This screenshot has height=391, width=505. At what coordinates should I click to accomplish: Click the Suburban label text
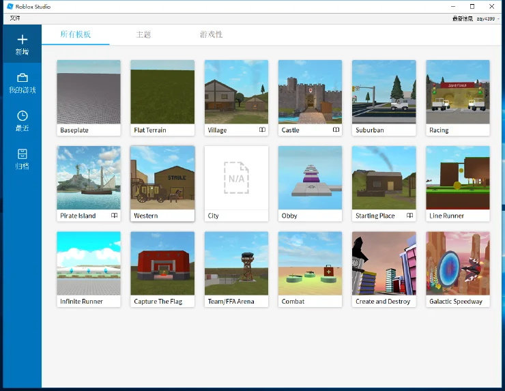tap(370, 130)
